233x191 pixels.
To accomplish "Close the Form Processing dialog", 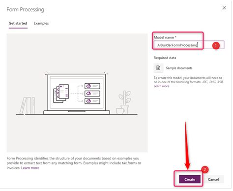I will click(x=224, y=8).
